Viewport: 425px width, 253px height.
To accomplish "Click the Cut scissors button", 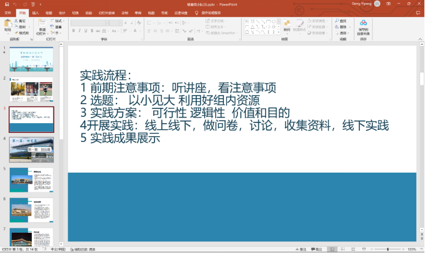I will pos(20,21).
